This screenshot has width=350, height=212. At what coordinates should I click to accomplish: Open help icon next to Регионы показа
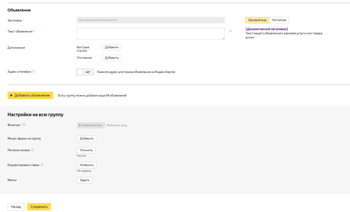32,150
